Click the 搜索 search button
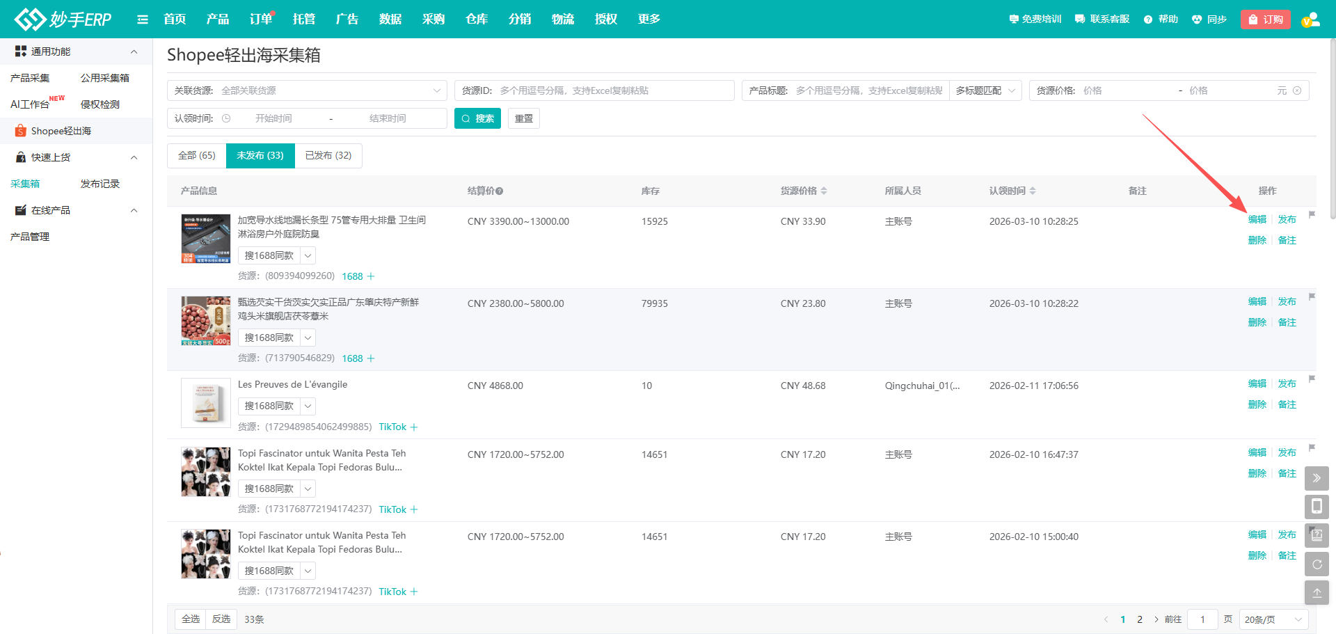Image resolution: width=1336 pixels, height=634 pixels. tap(477, 118)
